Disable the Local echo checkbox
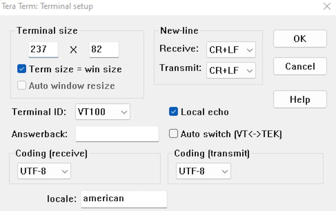This screenshot has height=211, width=336. pos(173,112)
